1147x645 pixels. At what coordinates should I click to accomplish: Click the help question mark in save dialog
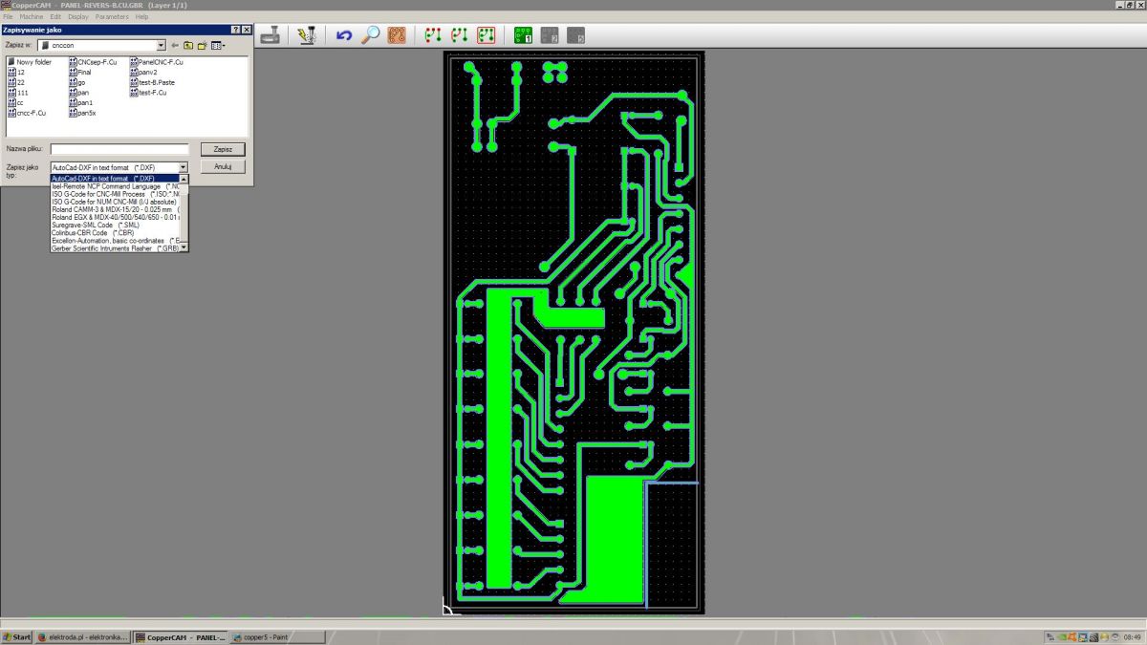(x=235, y=30)
